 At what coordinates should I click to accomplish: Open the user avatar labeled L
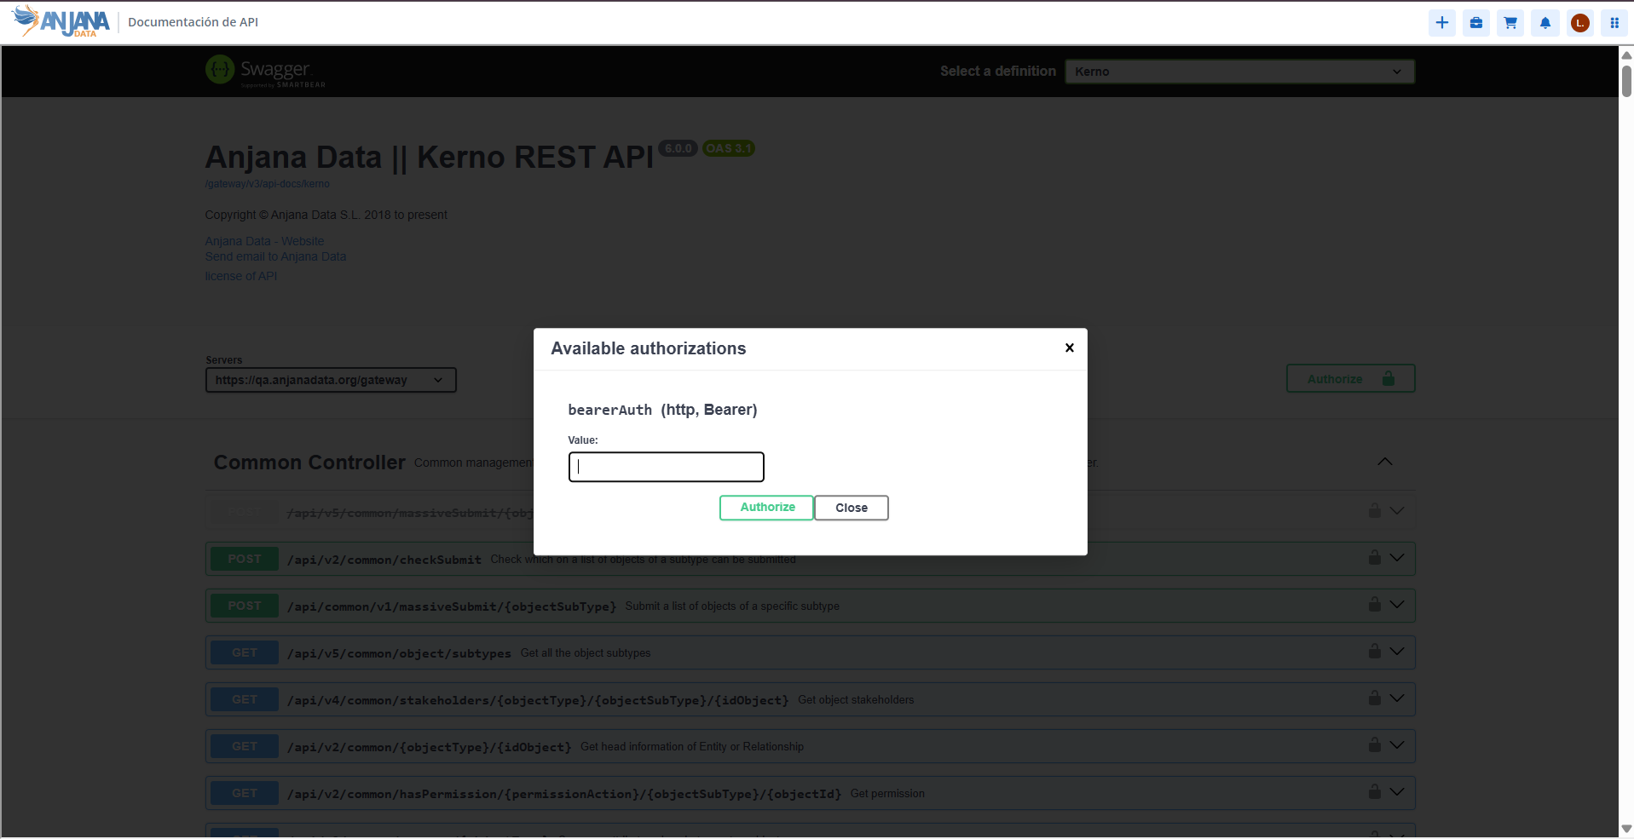(x=1580, y=23)
